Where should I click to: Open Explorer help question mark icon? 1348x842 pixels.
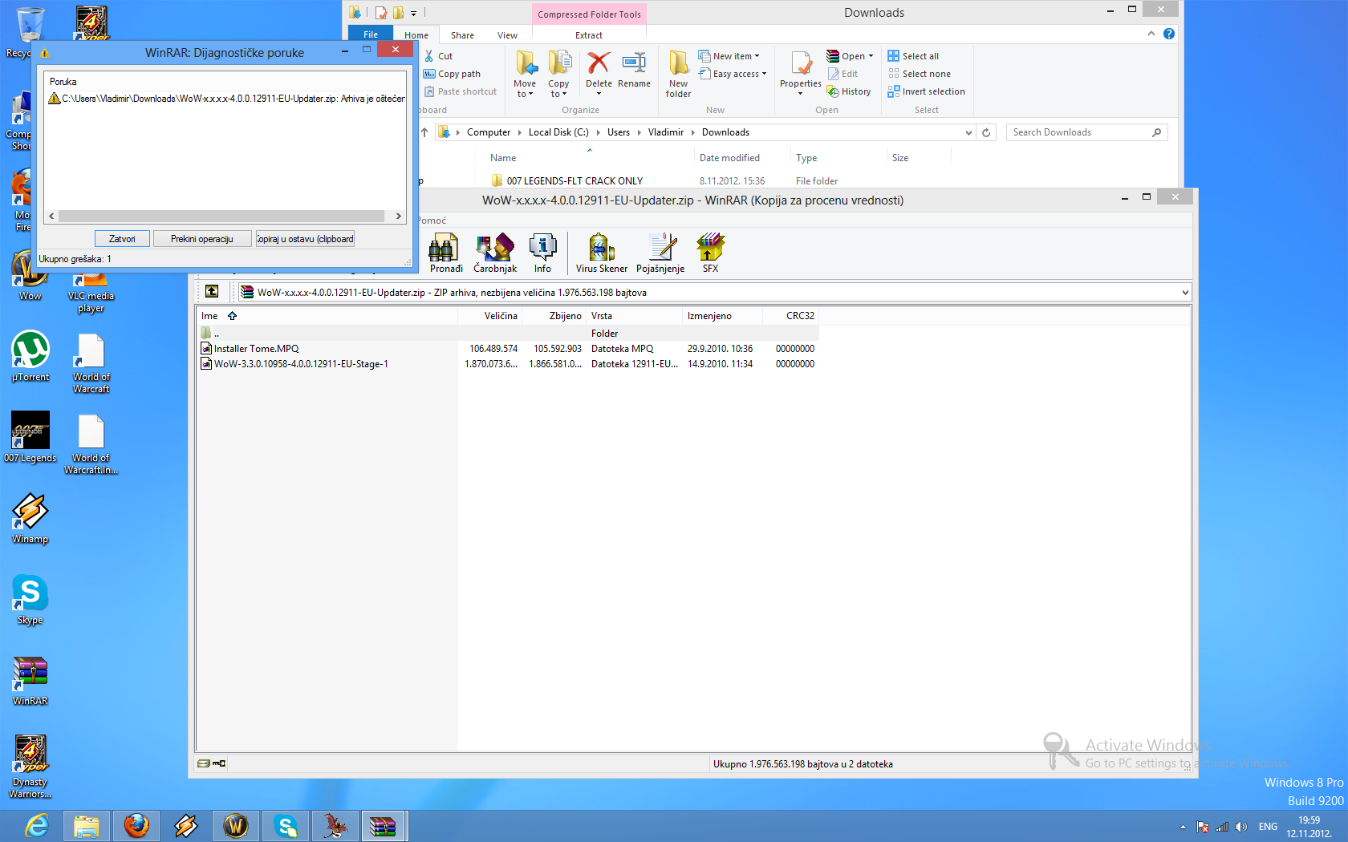click(1169, 34)
